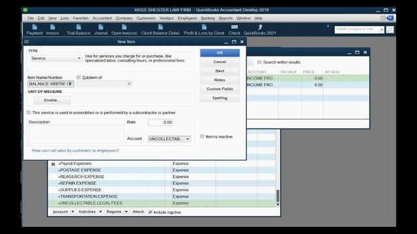Select the REPAIR EXPENSE account row

162,183
